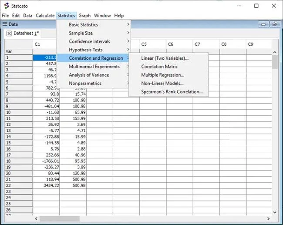Choose Linear (Two Variables)... option
Screen dimensions: 283x225
click(168, 58)
